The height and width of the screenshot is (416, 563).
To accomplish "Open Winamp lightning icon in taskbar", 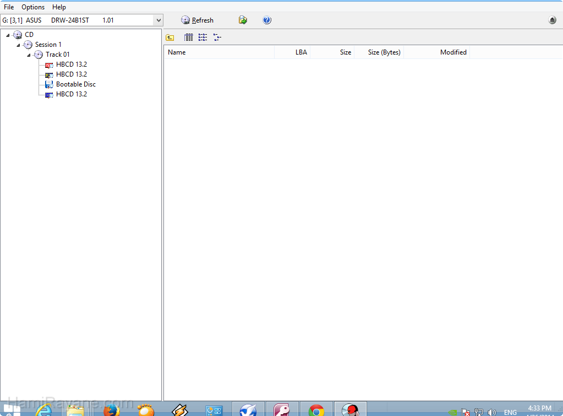I will [x=180, y=409].
